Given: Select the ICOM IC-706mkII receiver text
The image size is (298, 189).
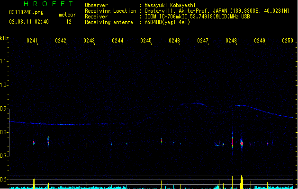Looking at the screenshot, I should (197, 17).
